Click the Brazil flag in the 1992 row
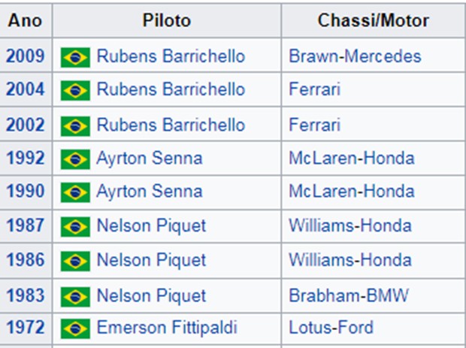 (x=75, y=159)
